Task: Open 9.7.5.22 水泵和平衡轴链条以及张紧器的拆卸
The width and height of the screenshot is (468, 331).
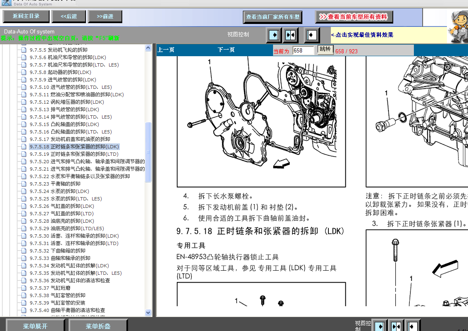Action: [x=80, y=176]
